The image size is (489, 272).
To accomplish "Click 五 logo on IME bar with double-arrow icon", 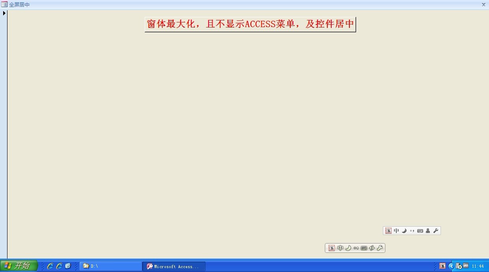I will (x=332, y=248).
